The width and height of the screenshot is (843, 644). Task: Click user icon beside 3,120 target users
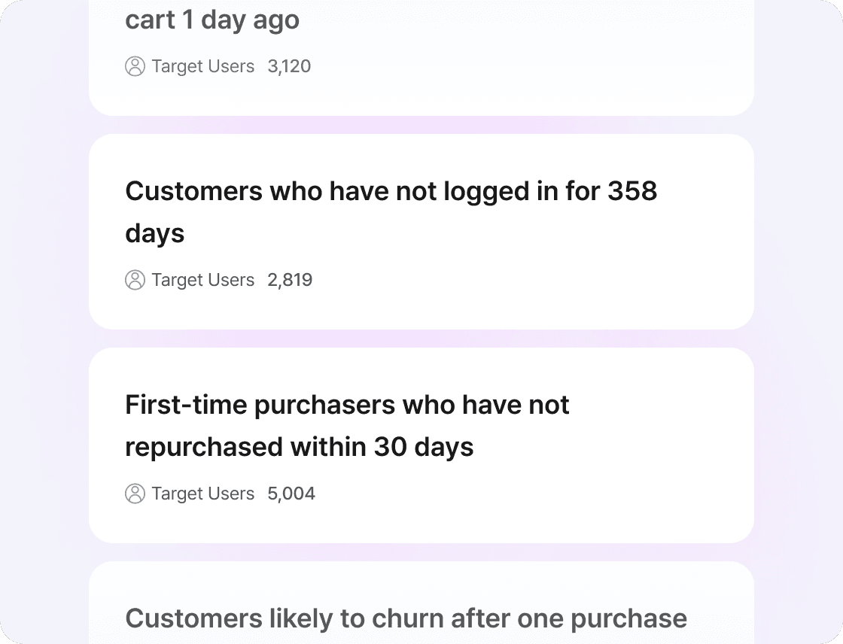pos(135,66)
